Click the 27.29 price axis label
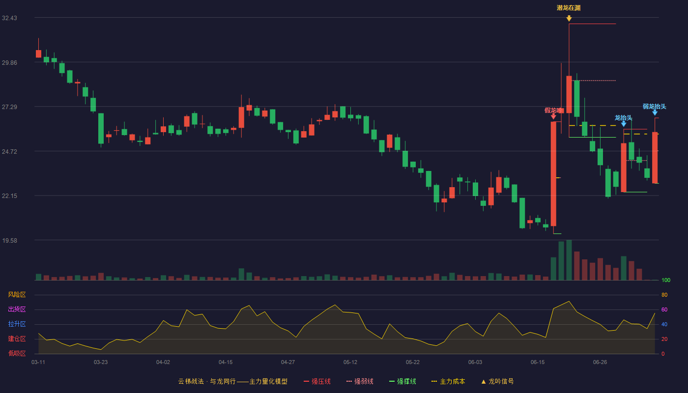Viewport: 688px width, 393px height. [9, 107]
